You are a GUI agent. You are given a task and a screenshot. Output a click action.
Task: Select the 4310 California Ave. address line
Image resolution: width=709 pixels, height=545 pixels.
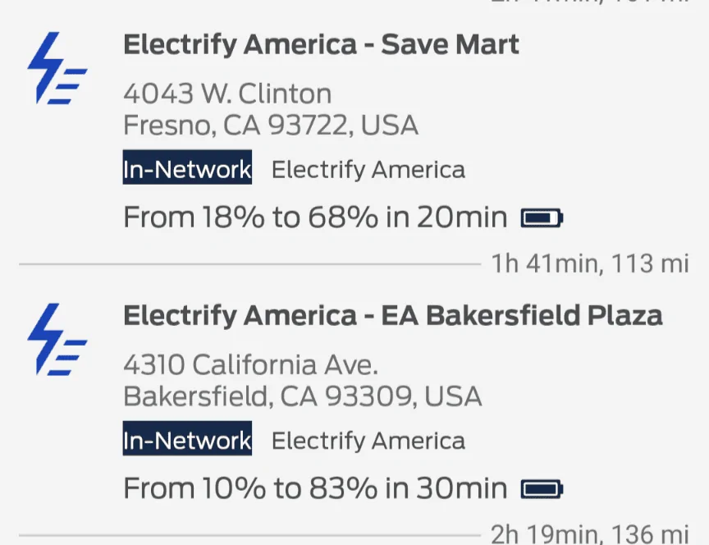pos(250,364)
